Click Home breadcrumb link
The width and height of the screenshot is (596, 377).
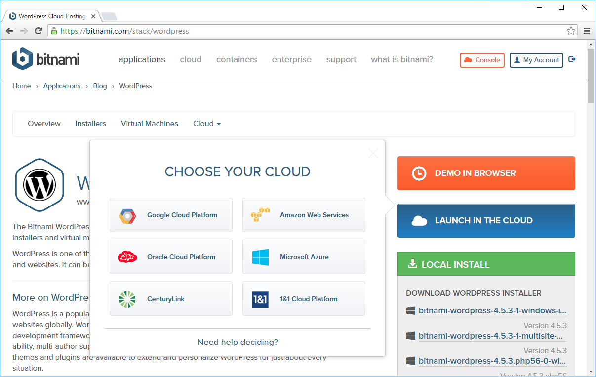pos(22,86)
